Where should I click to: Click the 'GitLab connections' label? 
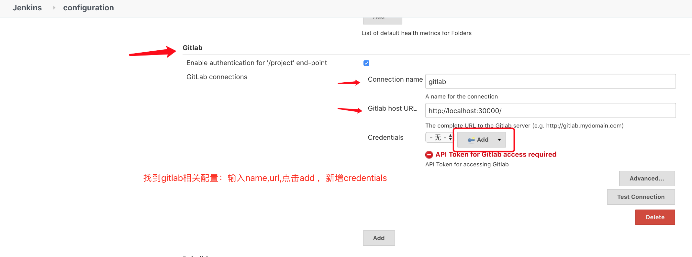pyautogui.click(x=217, y=77)
